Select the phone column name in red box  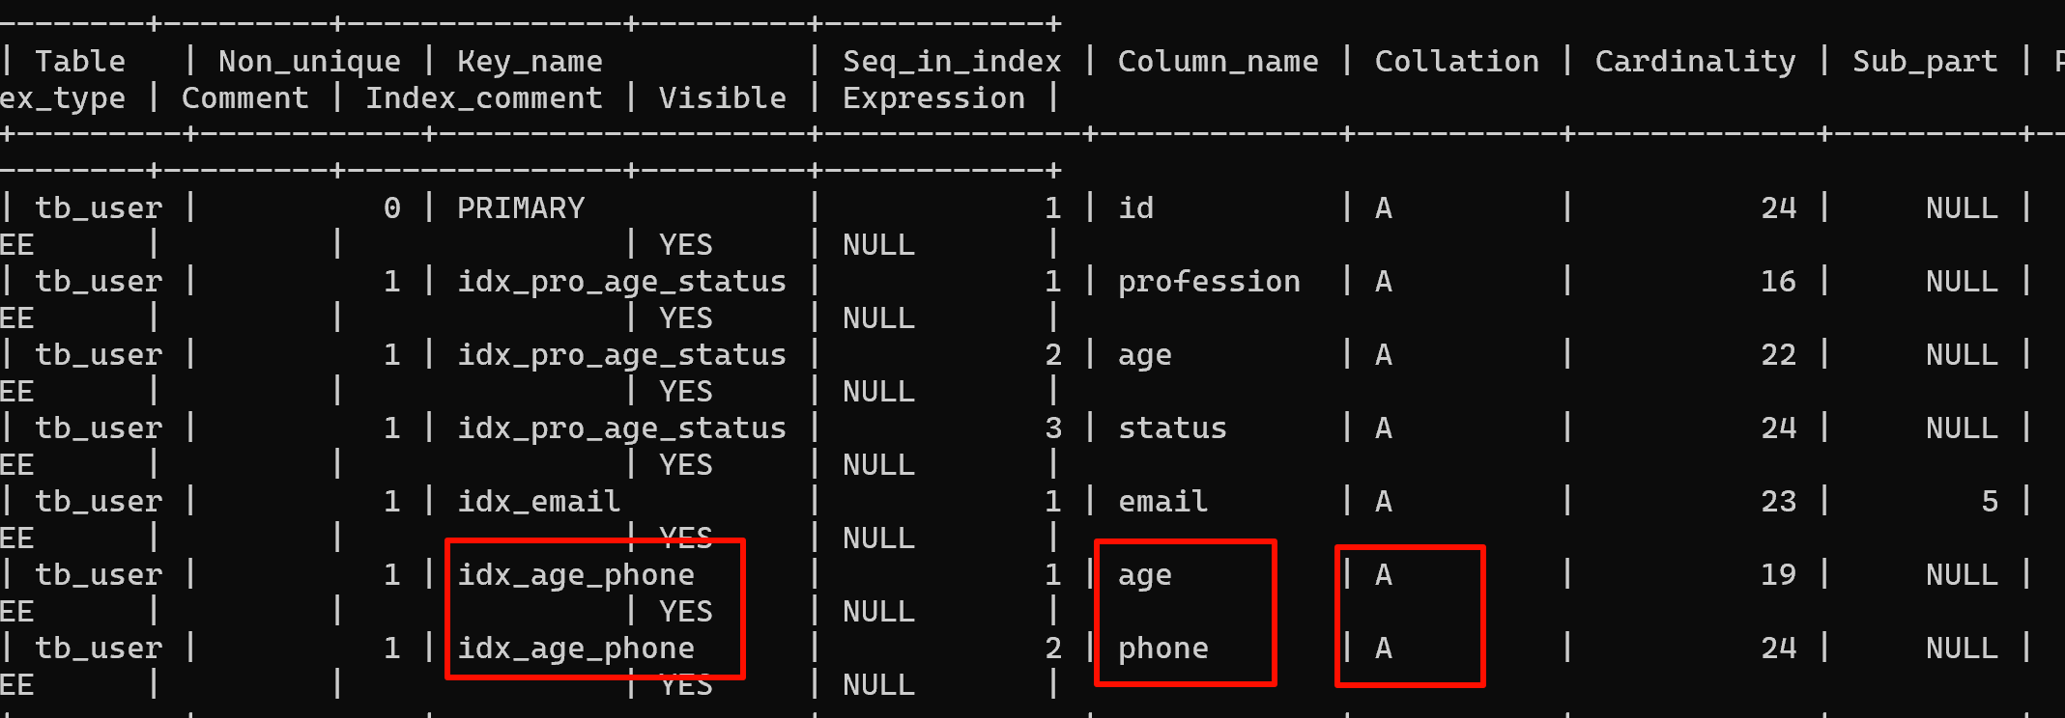click(1162, 649)
